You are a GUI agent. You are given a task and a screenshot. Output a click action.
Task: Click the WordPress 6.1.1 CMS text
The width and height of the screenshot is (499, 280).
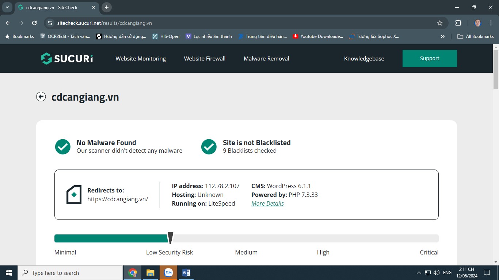[x=289, y=186]
